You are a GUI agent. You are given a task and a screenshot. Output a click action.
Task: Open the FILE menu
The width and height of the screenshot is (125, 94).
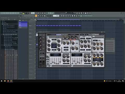(x=1, y=13)
